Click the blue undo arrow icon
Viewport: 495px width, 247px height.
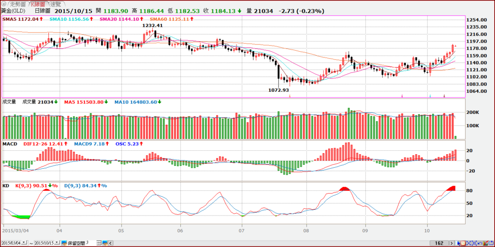[x=480, y=243]
